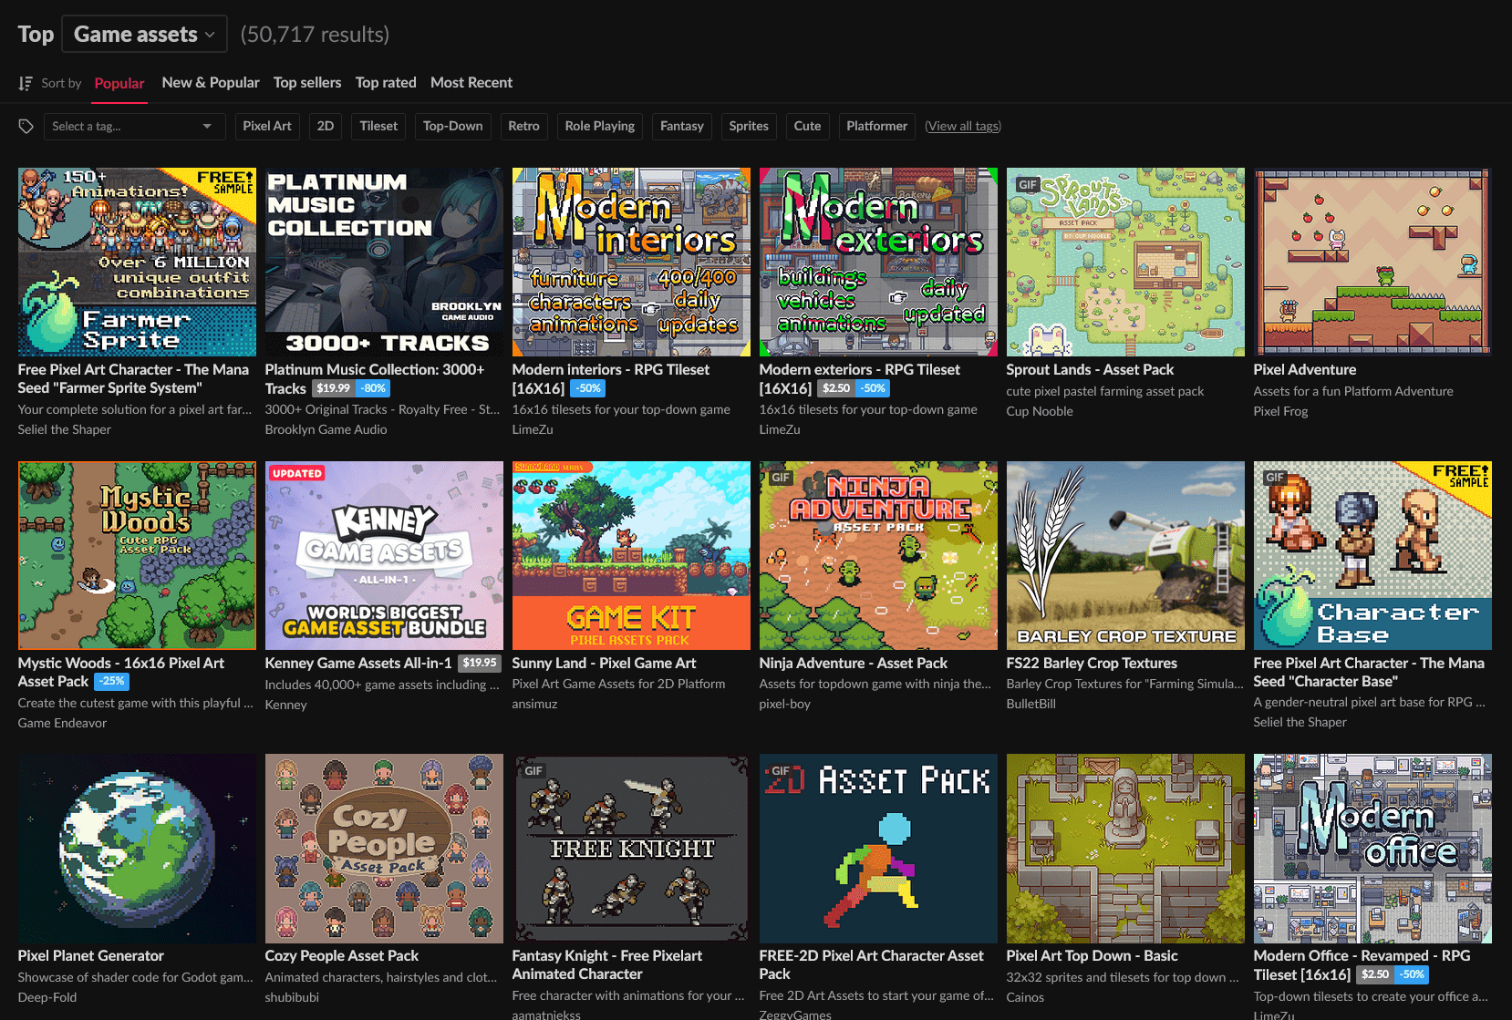Open Ninja Adventure - Asset Pack title

coord(854,663)
